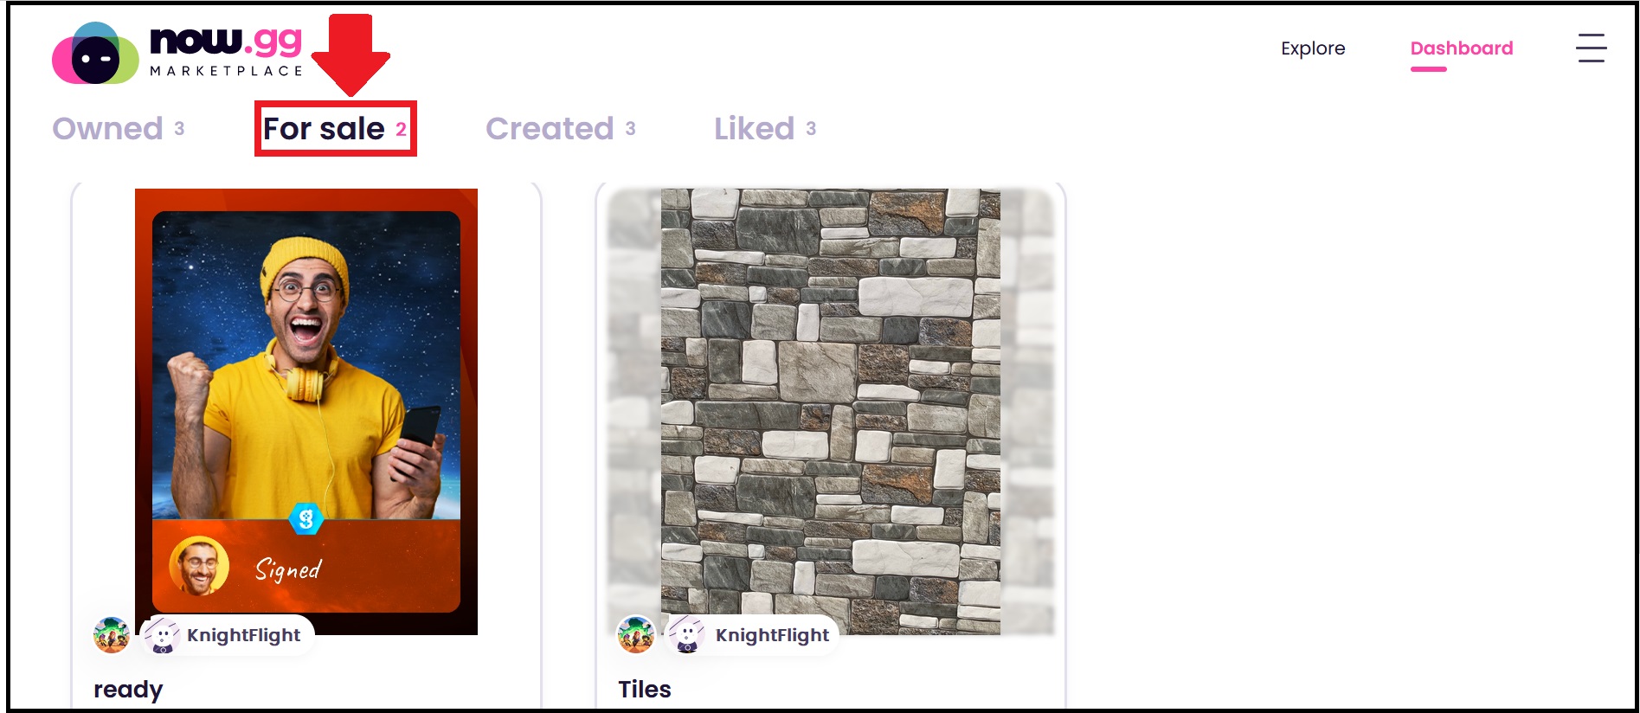Click the ready NFT title
This screenshot has width=1640, height=713.
128,690
